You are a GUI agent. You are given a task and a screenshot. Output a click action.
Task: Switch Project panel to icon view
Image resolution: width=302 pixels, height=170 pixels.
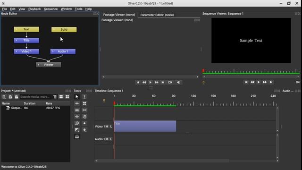pos(67,97)
